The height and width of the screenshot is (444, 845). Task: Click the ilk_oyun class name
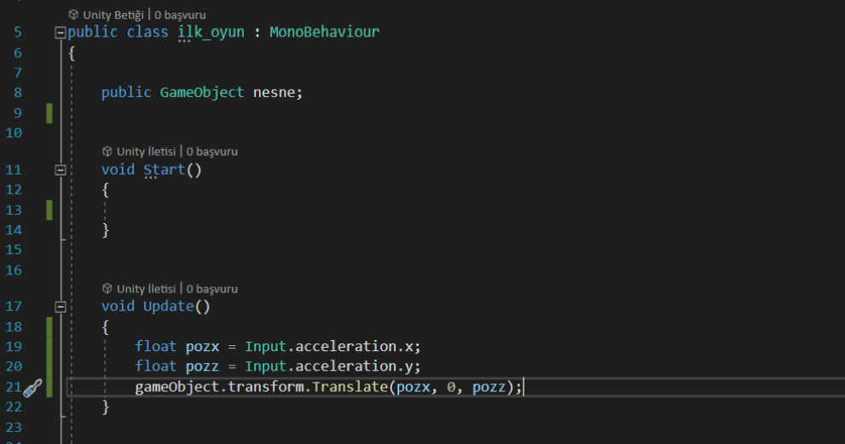(211, 32)
